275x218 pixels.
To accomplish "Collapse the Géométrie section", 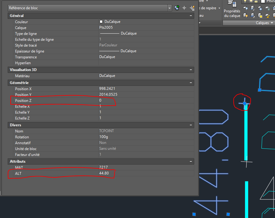I will [191, 83].
